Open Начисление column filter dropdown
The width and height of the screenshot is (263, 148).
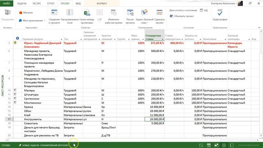pyautogui.click(x=226, y=39)
